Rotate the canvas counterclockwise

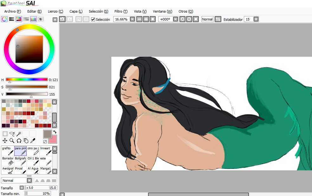tap(182, 19)
